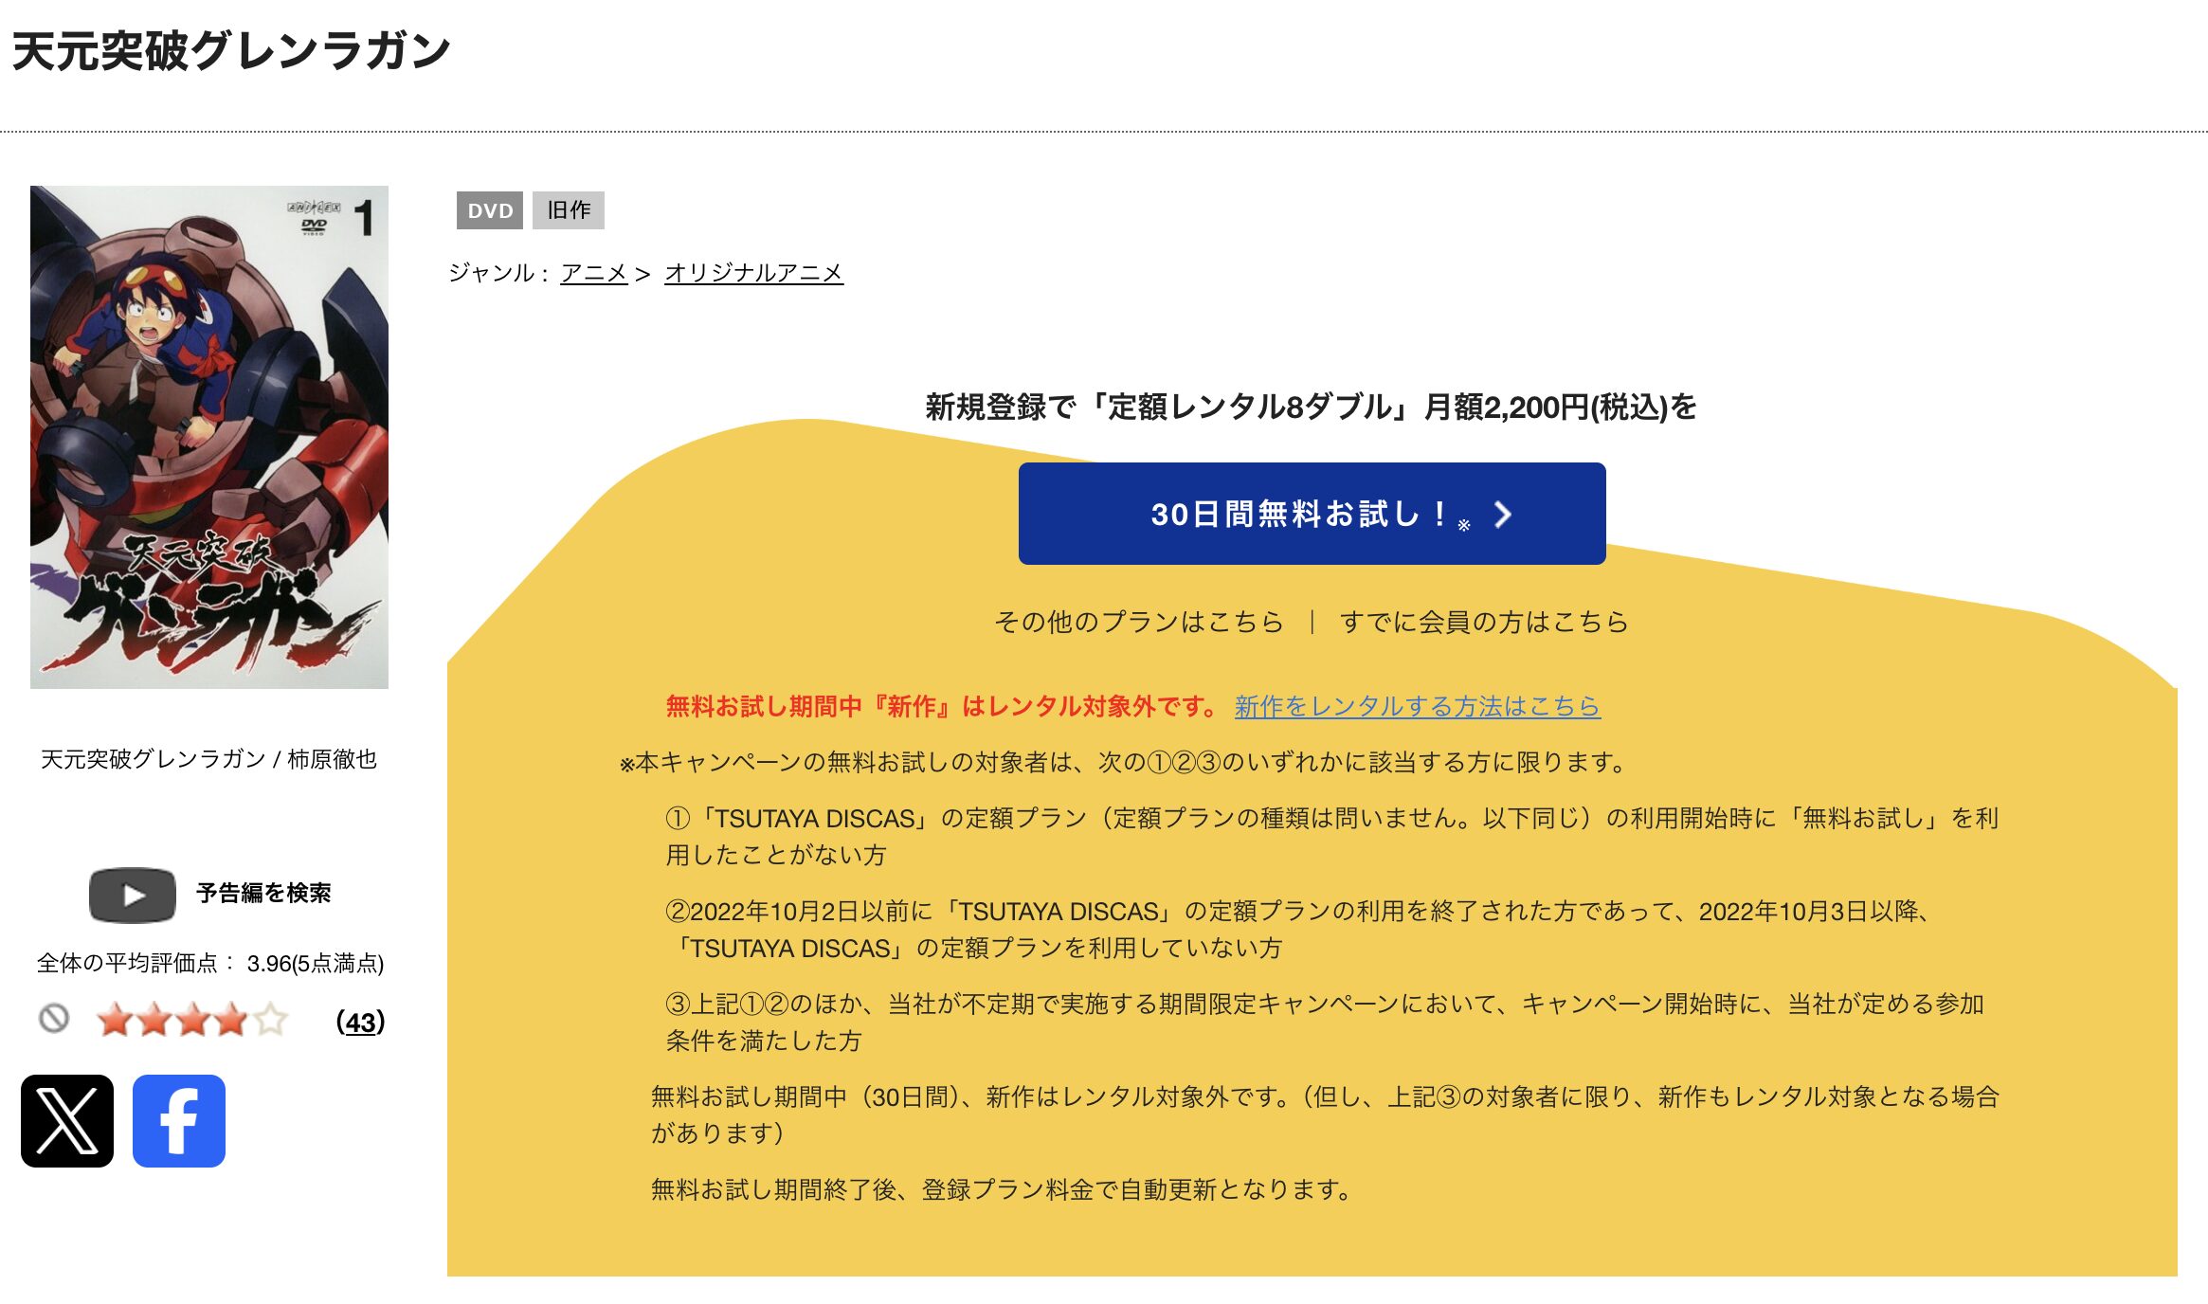This screenshot has width=2208, height=1304.
Task: Go to アニメ genre link
Action: [594, 273]
